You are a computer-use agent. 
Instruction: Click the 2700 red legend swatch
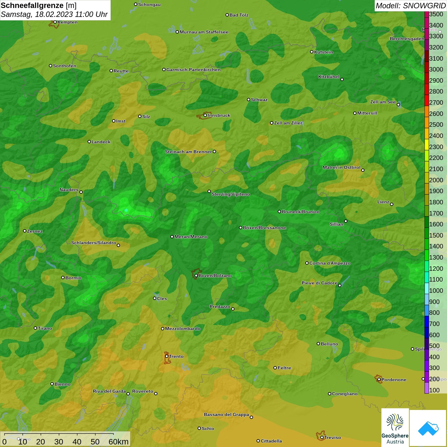427,101
